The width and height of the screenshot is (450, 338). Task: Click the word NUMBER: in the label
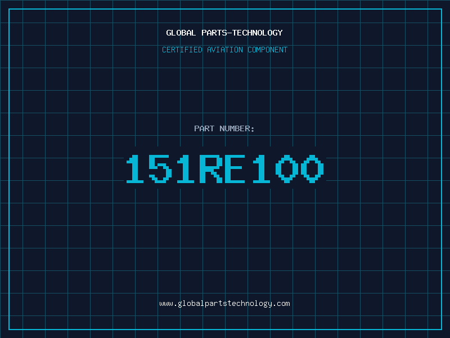click(237, 128)
